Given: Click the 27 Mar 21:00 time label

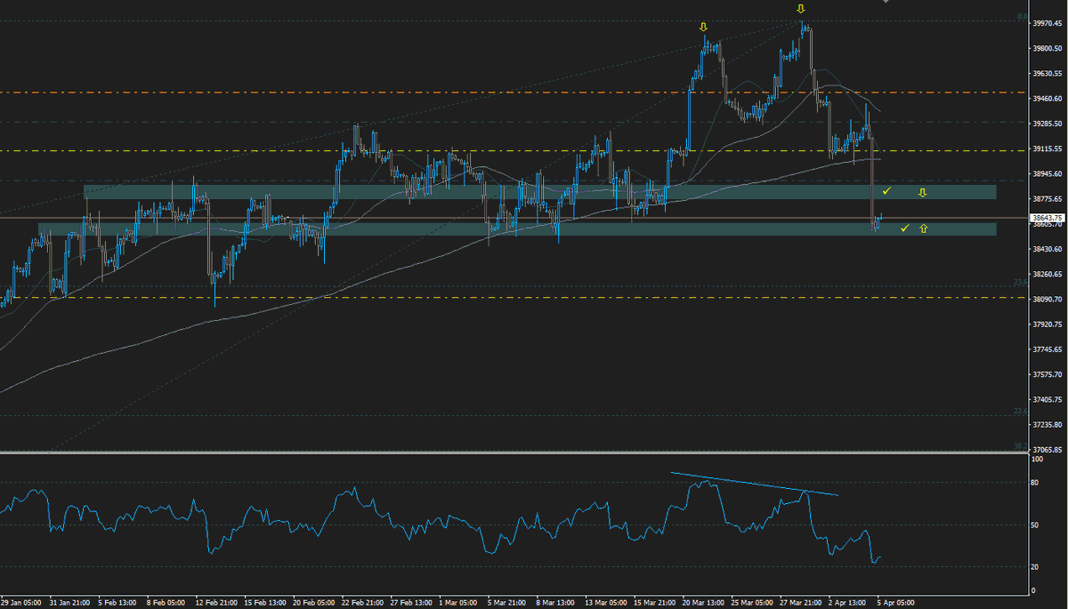Looking at the screenshot, I should [802, 603].
